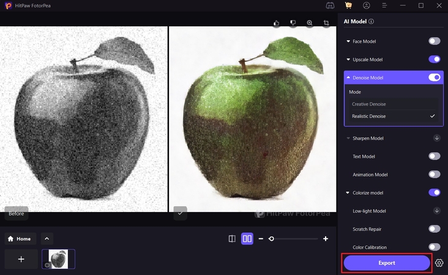The image size is (448, 275).
Task: Enable the Scratch Repair switch
Action: [435, 229]
